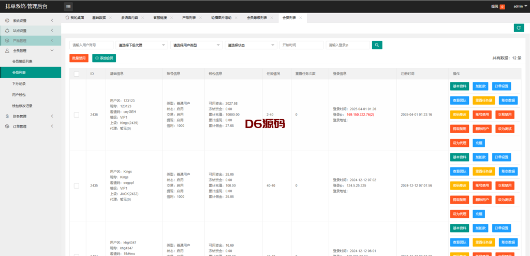Click the green 添加会员 button
The image size is (530, 256).
[x=104, y=58]
